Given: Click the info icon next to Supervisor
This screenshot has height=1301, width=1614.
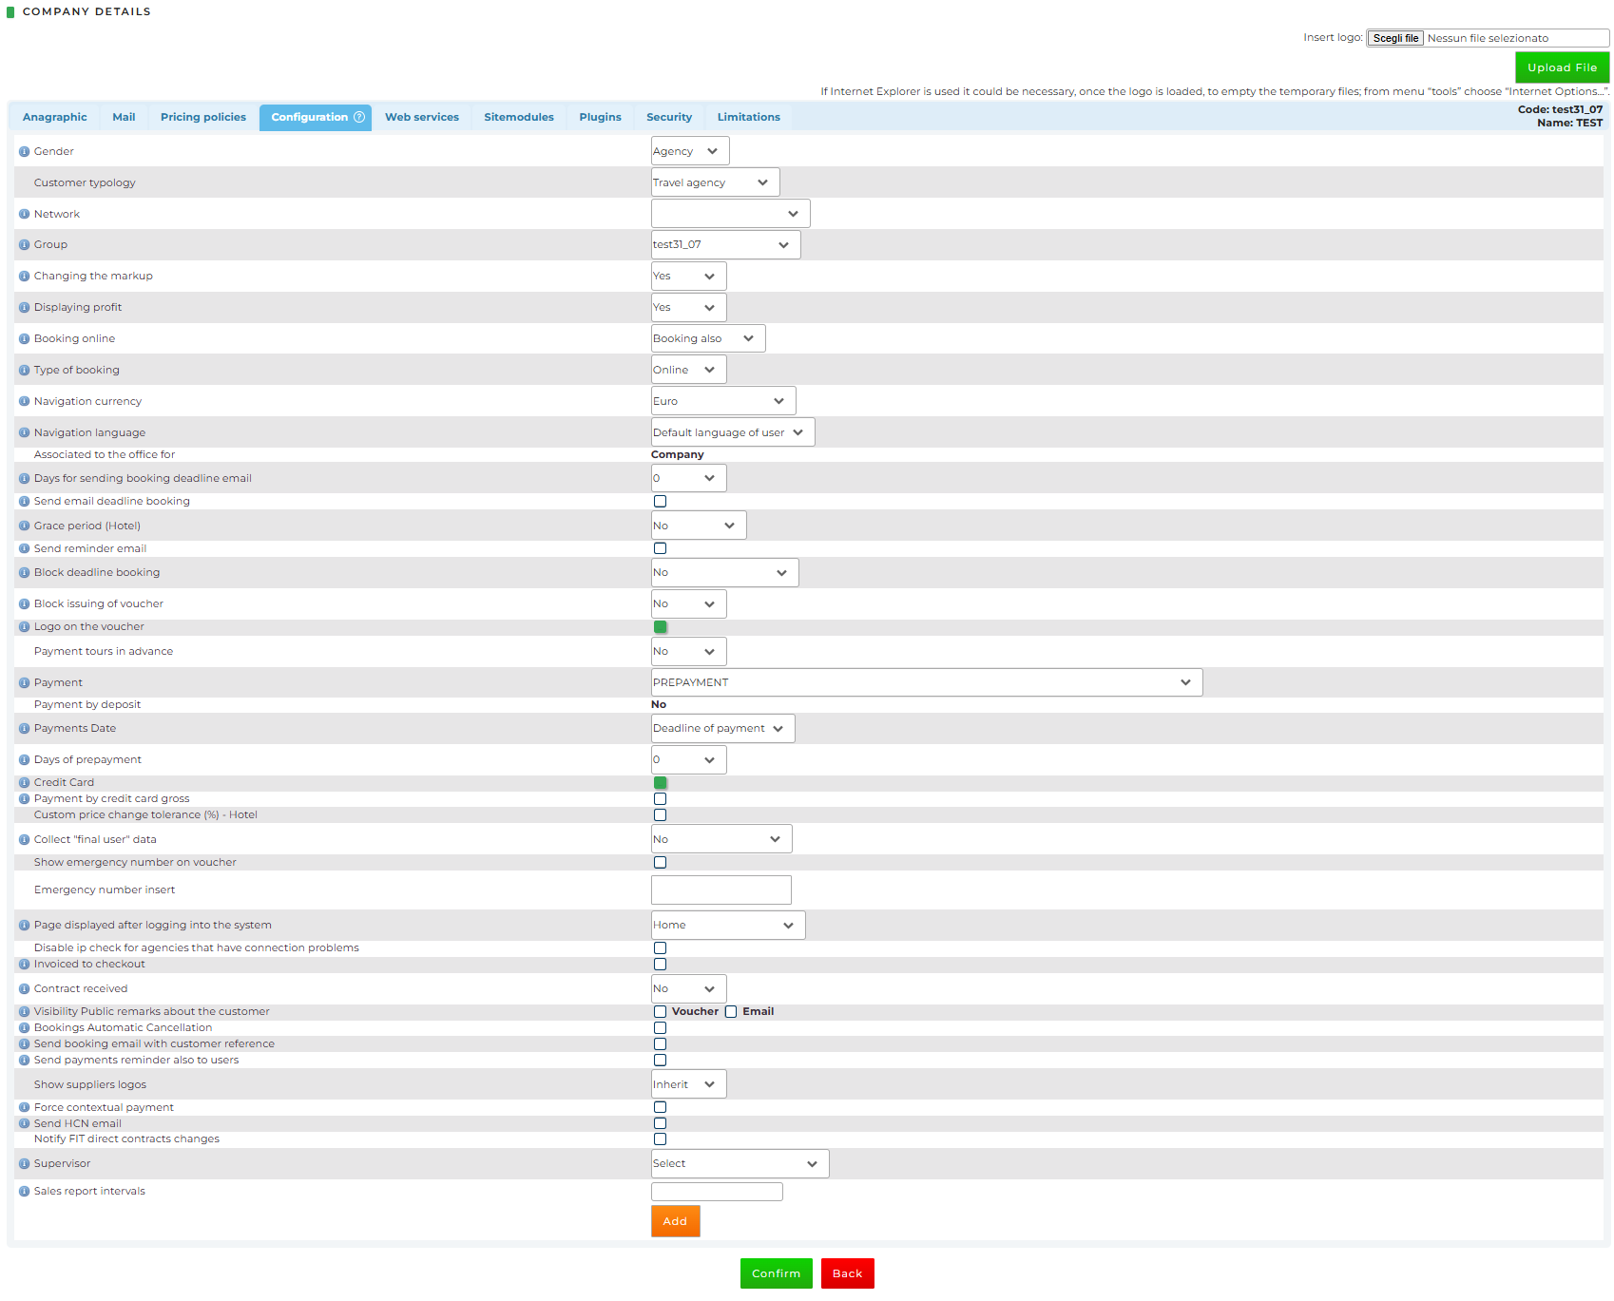Looking at the screenshot, I should point(25,1164).
